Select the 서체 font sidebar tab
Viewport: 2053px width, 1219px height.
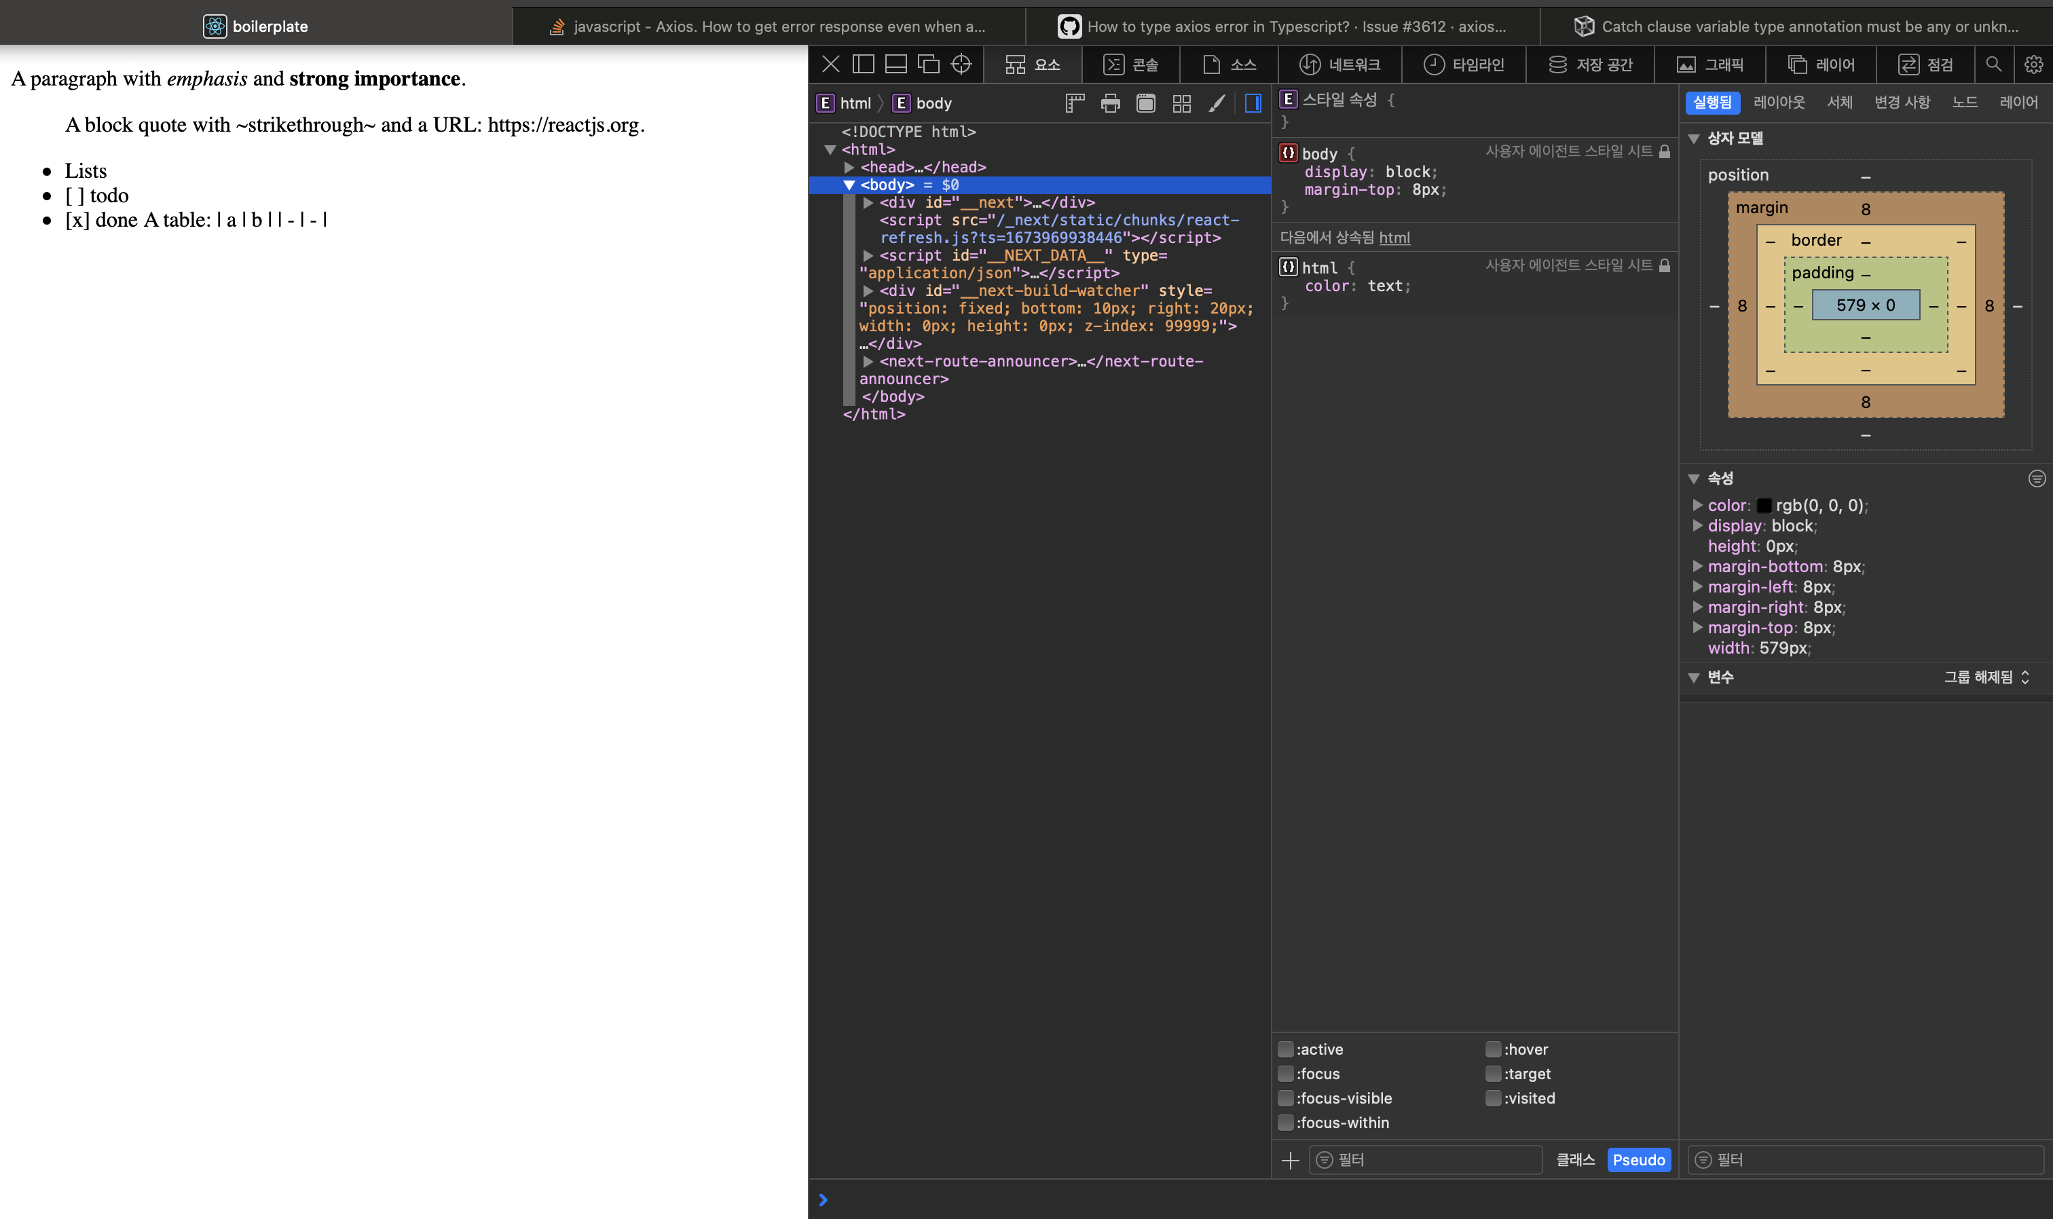click(x=1839, y=102)
